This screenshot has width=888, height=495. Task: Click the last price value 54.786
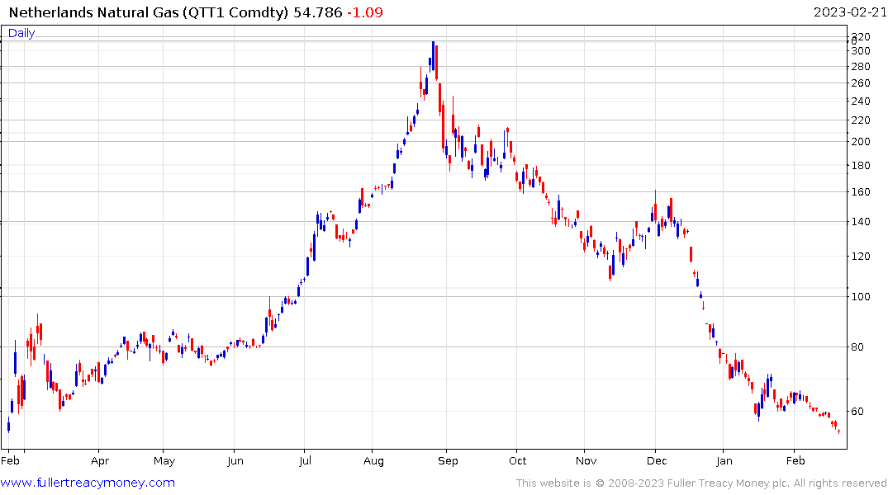318,12
